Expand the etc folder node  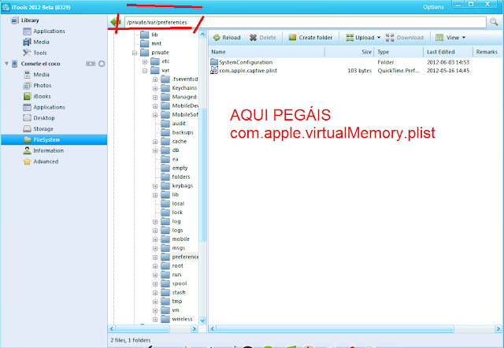coord(145,61)
